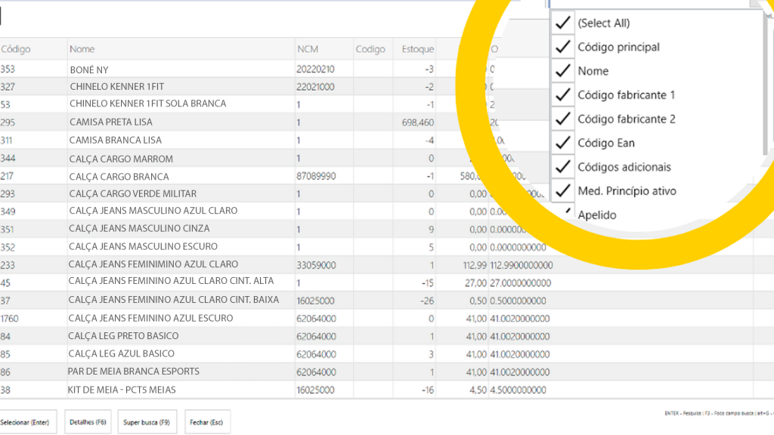Sort by the NCM column header
Screen dimensions: 774x435
[308, 49]
